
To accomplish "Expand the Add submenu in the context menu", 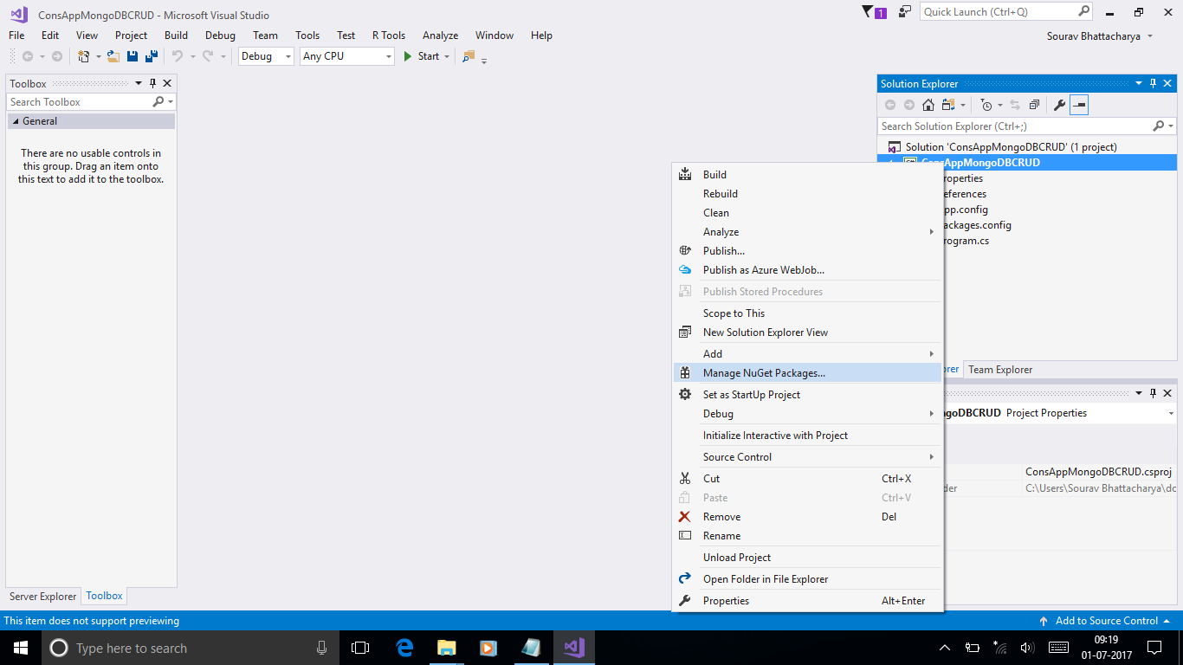I will point(808,353).
